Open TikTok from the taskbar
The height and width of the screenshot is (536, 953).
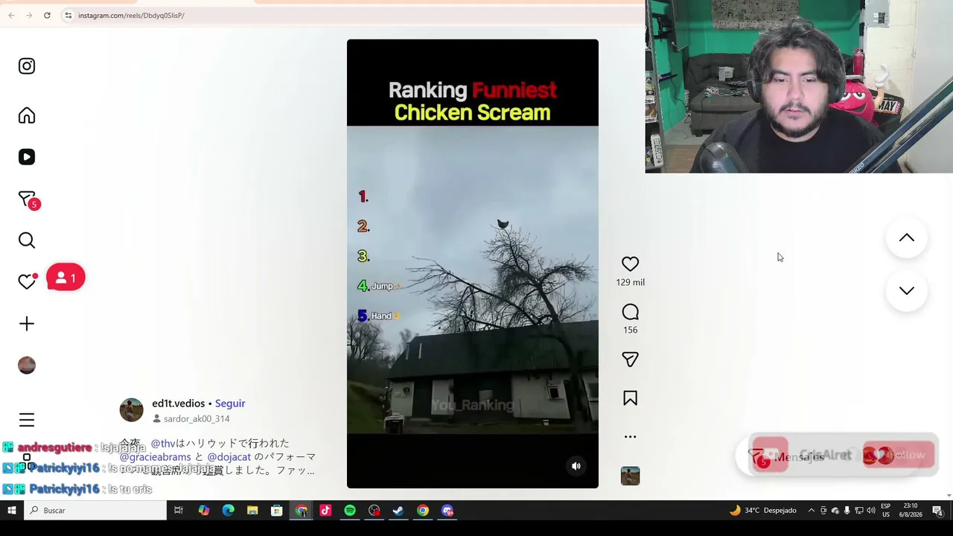point(325,511)
